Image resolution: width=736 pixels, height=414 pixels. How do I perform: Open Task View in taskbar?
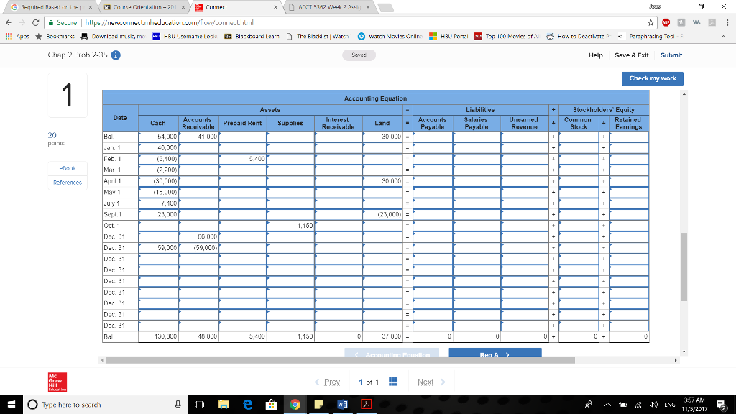pos(200,404)
